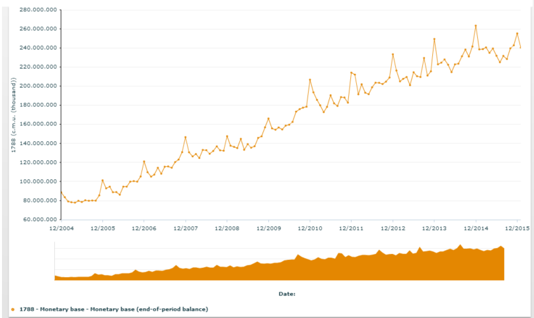
Task: Click the 80.000.000 y-axis value
Action: point(40,201)
